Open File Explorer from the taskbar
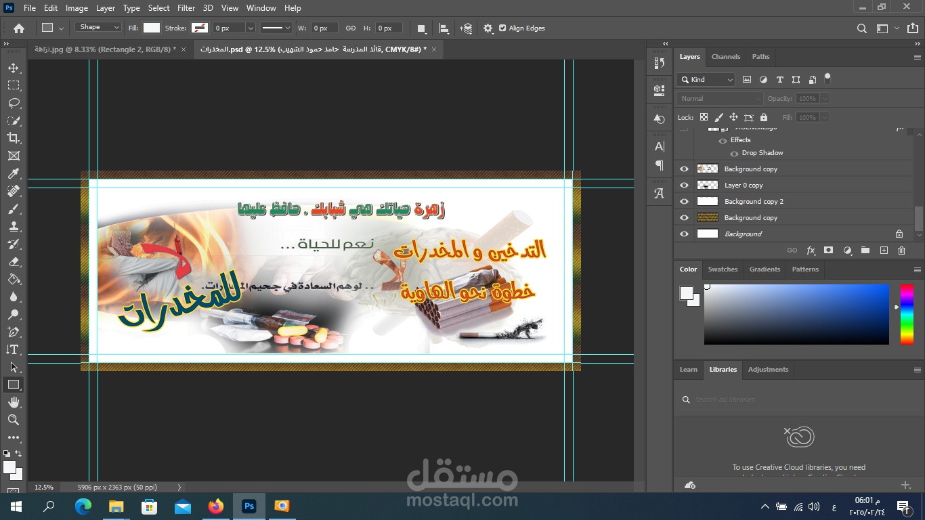The width and height of the screenshot is (925, 520). 116,506
